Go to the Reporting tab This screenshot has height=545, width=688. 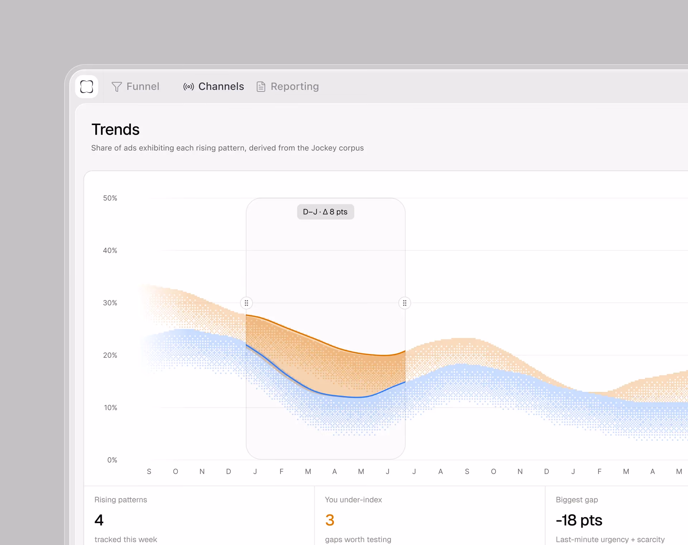pyautogui.click(x=288, y=87)
